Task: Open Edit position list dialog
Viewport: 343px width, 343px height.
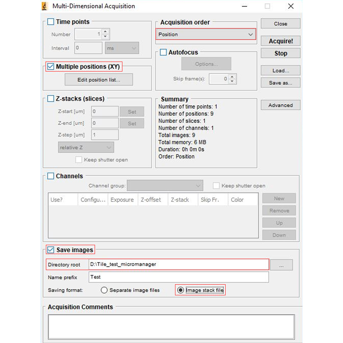Action: [x=99, y=80]
